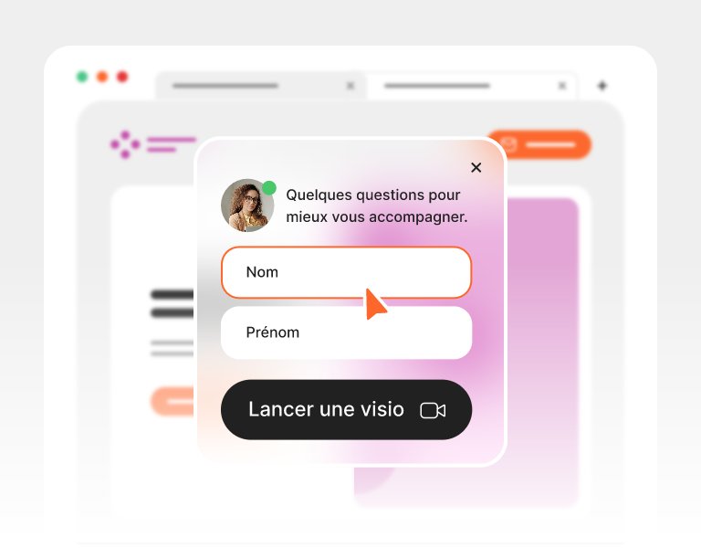Click the green window control dot
Image resolution: width=701 pixels, height=548 pixels.
pos(82,77)
